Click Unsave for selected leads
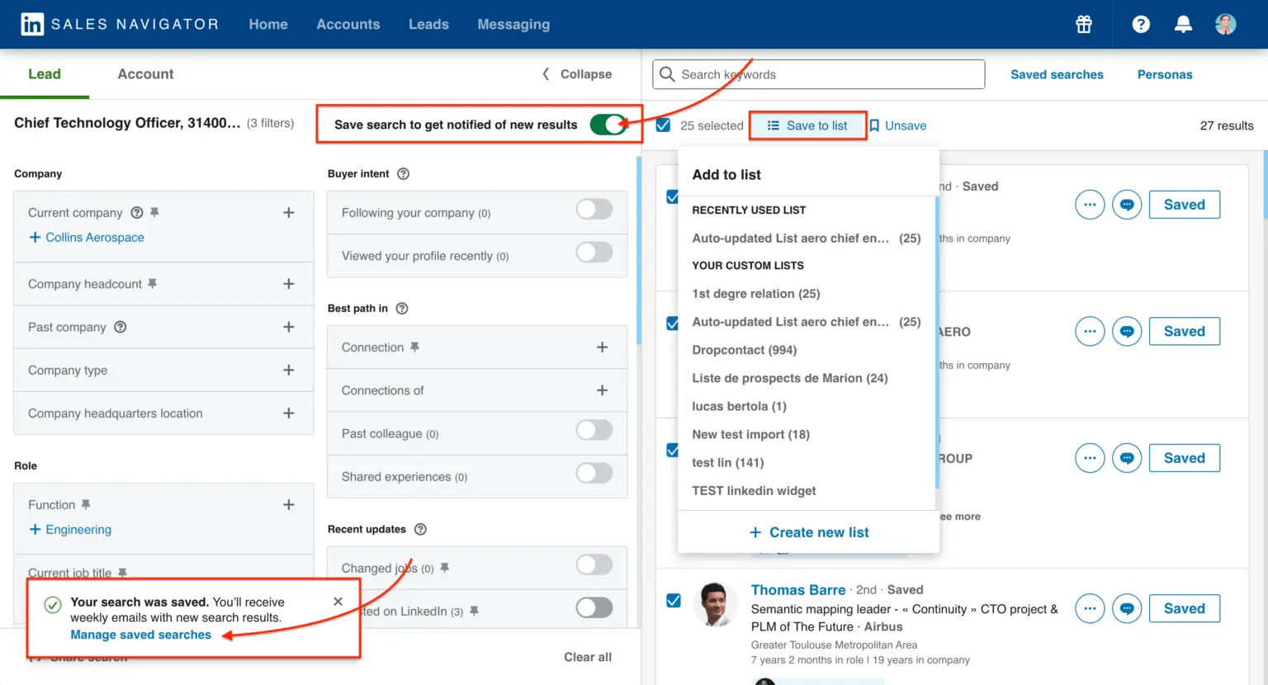Viewport: 1268px width, 685px height. pos(898,125)
